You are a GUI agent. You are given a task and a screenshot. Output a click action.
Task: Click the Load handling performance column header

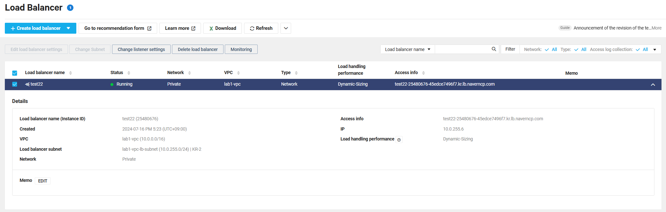coord(352,70)
